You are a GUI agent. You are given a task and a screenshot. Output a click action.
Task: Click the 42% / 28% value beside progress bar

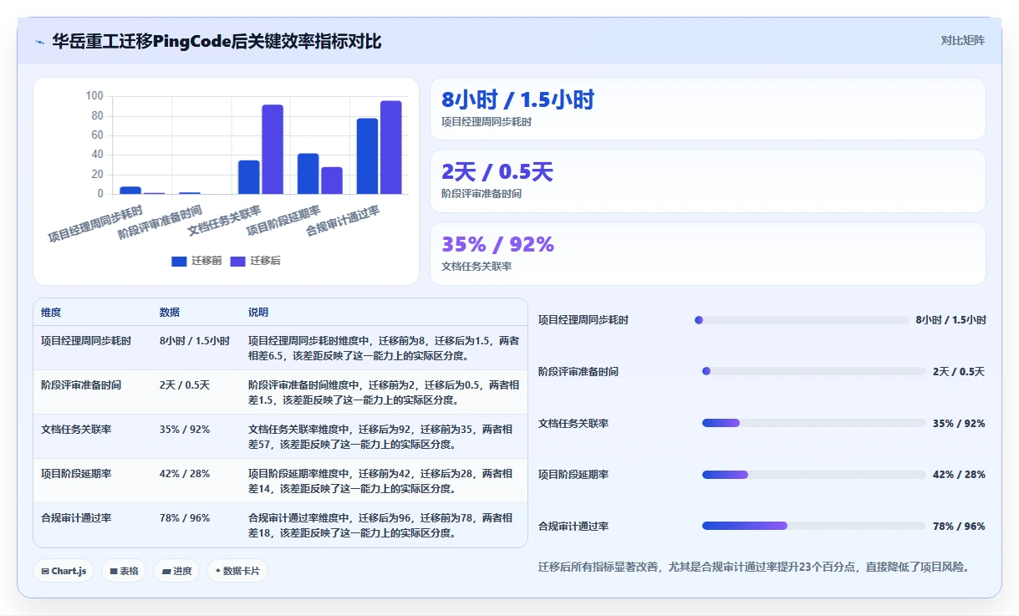[959, 475]
